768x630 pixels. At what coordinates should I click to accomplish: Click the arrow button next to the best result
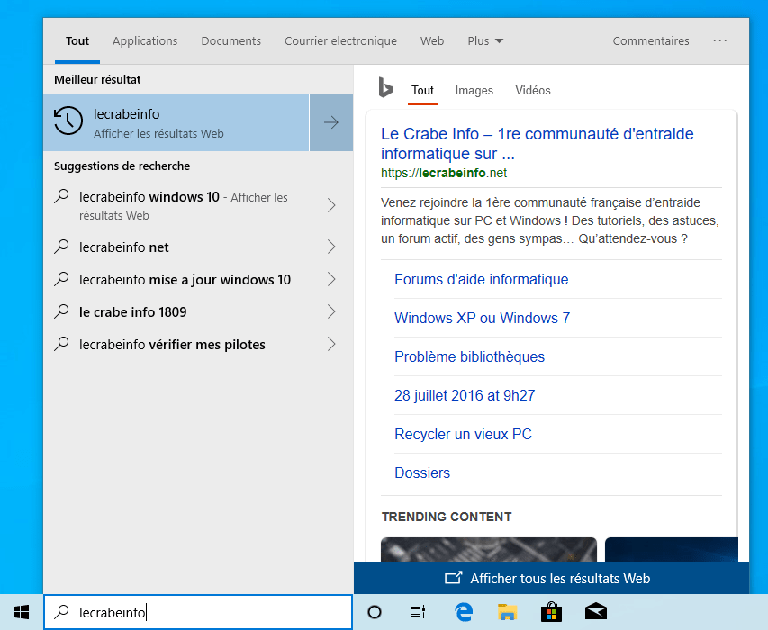click(x=331, y=122)
